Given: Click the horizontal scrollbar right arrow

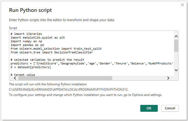Looking at the screenshot, I should (x=168, y=78).
